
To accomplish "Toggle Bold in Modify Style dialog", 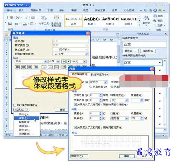I will (x=64, y=61).
